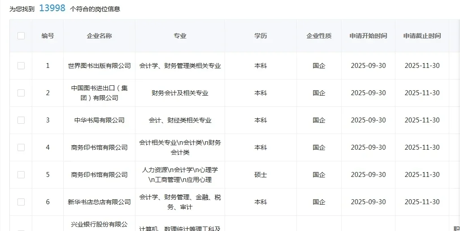Image resolution: width=460 pixels, height=231 pixels.
Task: Open company 世界图书出版有限公司
Action: (x=99, y=66)
